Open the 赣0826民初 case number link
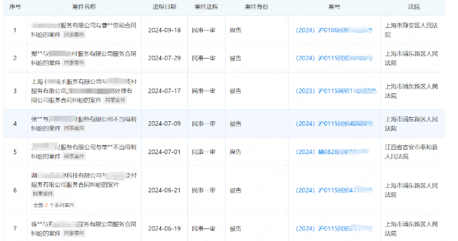 click(x=332, y=152)
